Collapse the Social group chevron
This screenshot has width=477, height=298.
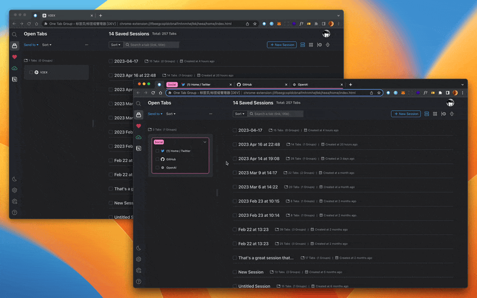(205, 142)
